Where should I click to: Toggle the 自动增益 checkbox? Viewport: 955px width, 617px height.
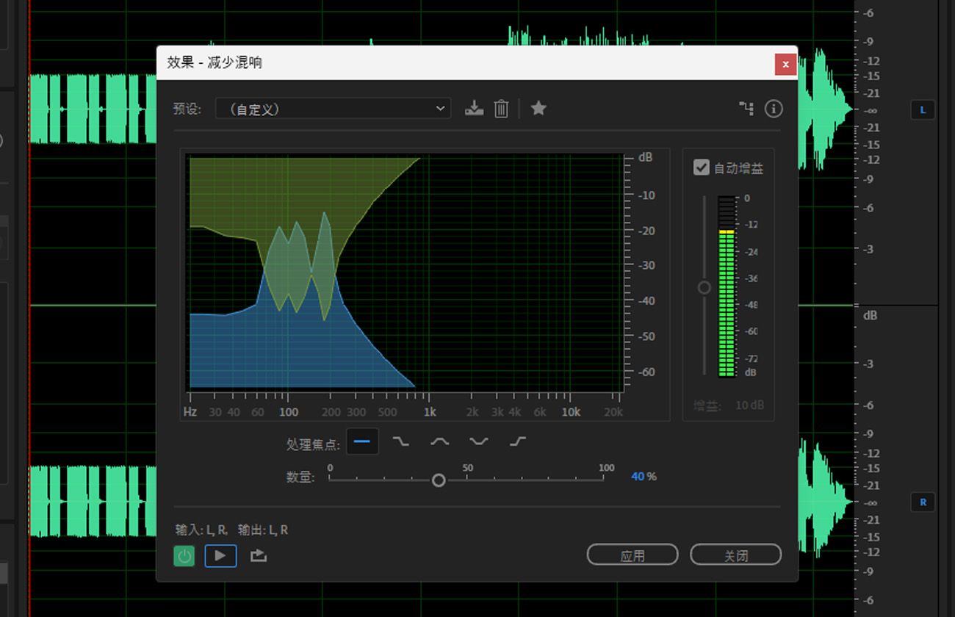[x=702, y=167]
